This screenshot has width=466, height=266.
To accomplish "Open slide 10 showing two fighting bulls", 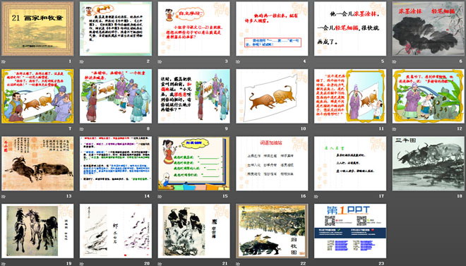I will [x=272, y=96].
